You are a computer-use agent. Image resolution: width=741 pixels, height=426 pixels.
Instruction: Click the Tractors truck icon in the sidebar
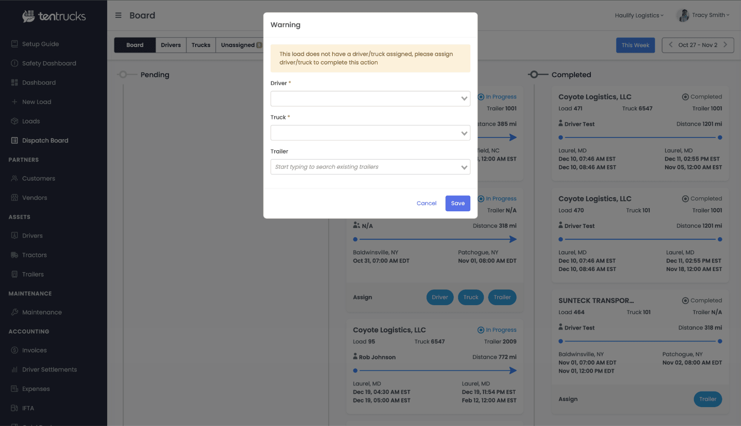click(x=14, y=255)
